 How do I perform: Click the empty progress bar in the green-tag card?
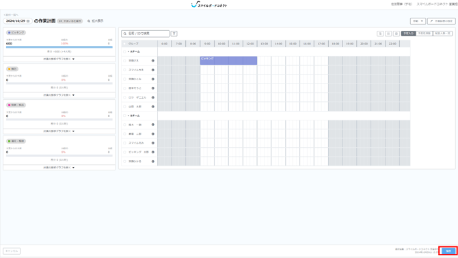point(59,155)
